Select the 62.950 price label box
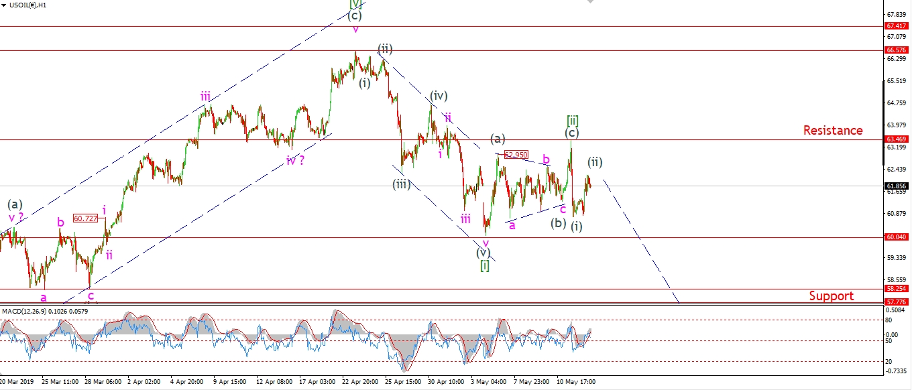The width and height of the screenshot is (912, 390). (x=517, y=155)
